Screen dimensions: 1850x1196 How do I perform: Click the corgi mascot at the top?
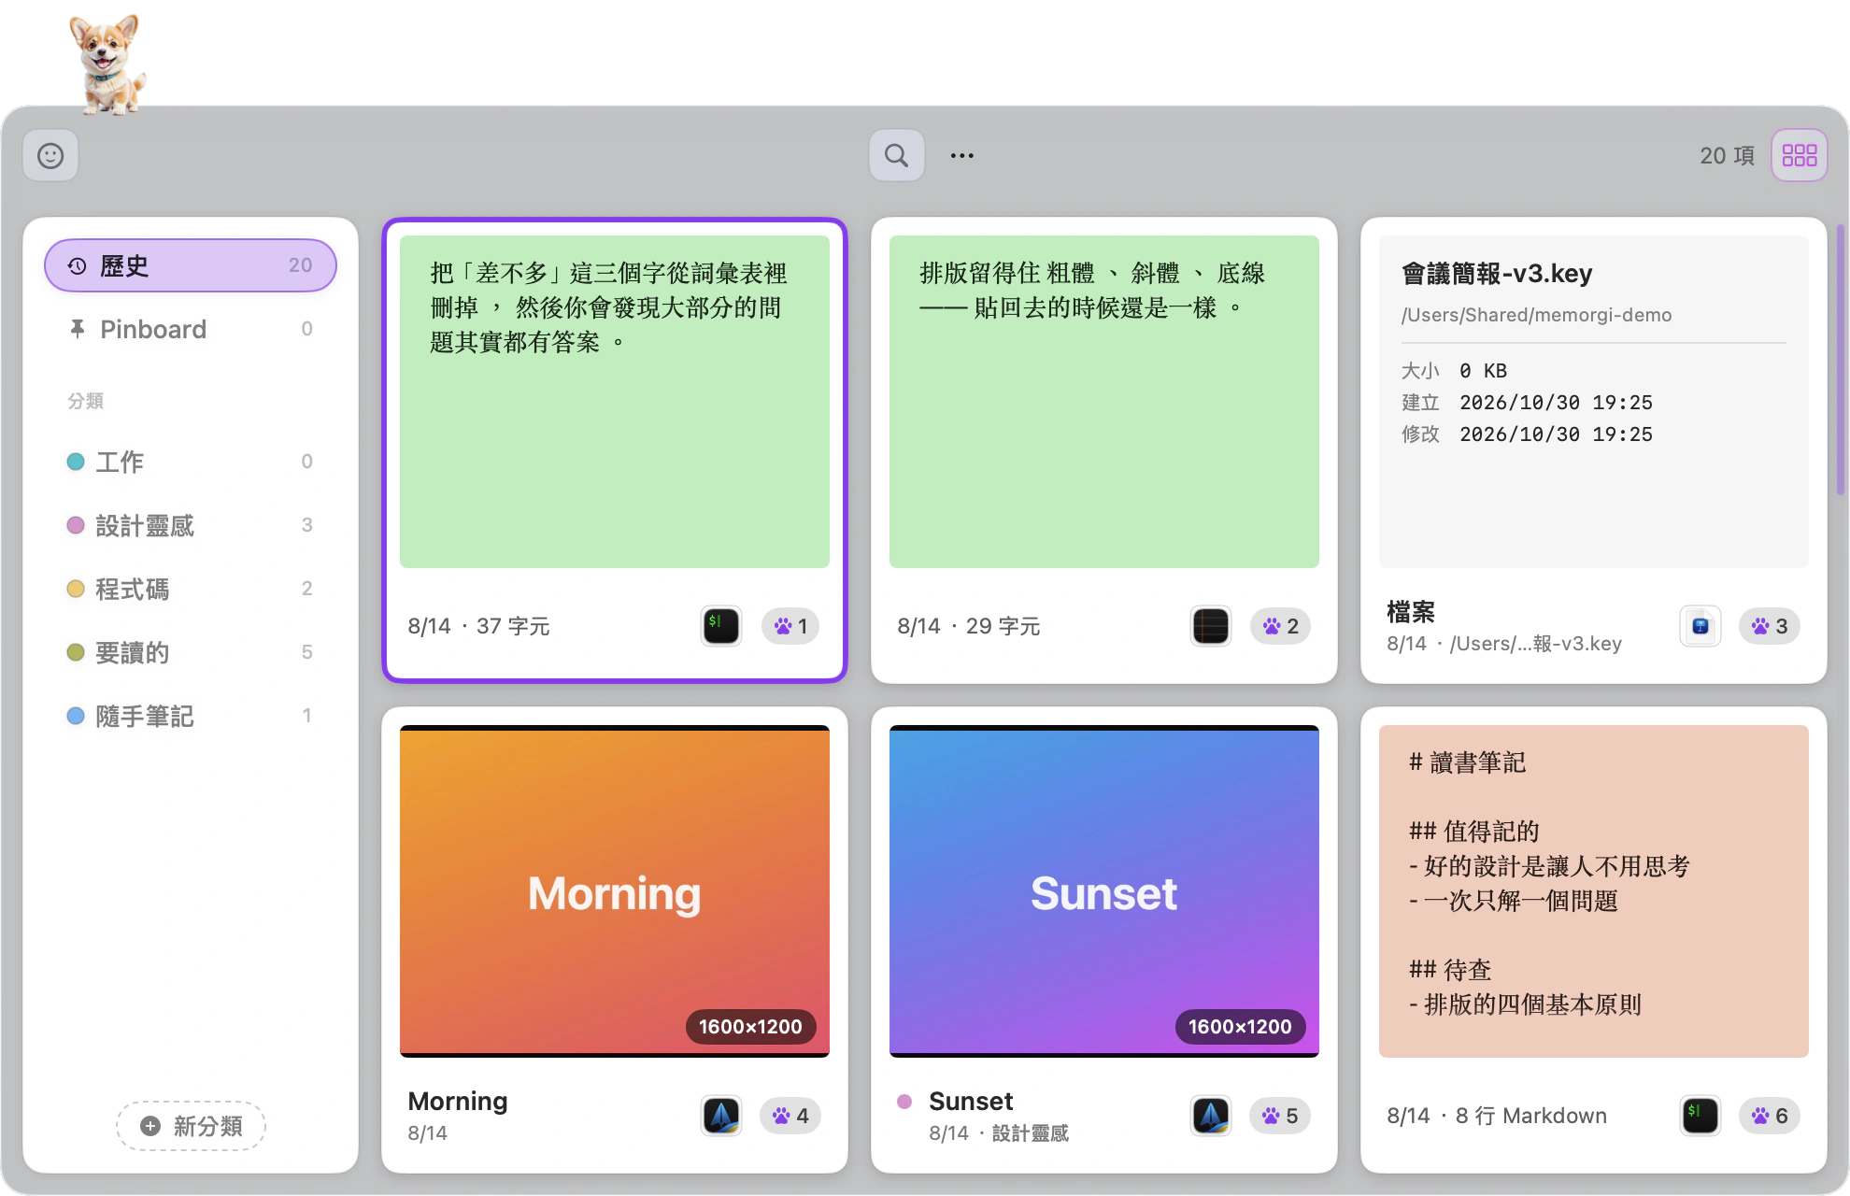(x=108, y=64)
